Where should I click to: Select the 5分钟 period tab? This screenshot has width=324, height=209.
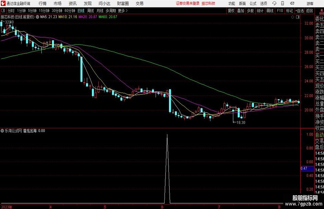(x=32, y=11)
